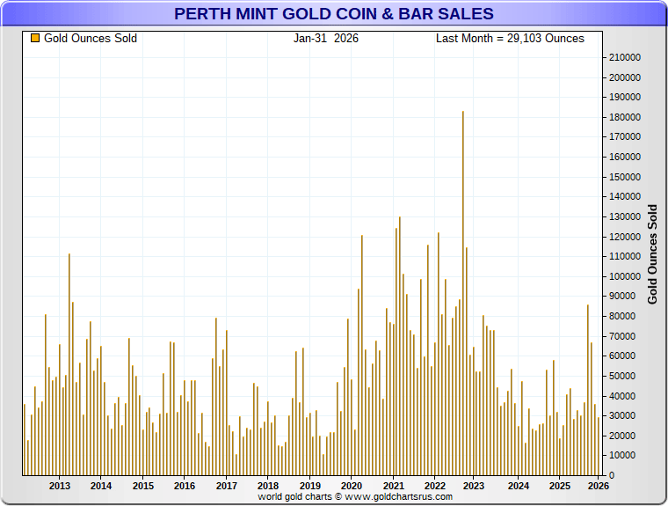Click the orange legend swatch square
The image size is (668, 506).
tap(35, 39)
